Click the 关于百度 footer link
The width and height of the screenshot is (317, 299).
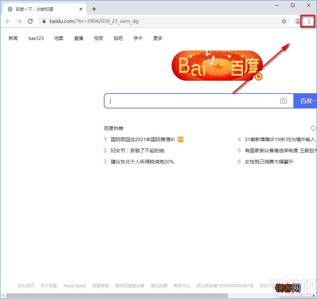click(x=49, y=286)
